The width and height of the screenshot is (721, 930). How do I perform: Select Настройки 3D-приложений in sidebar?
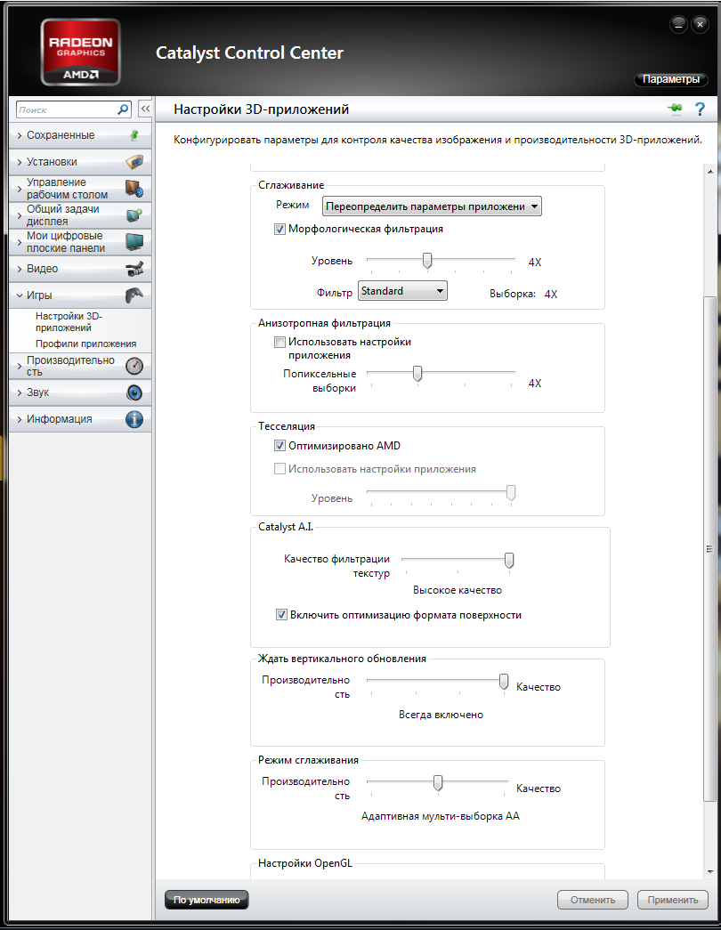(69, 322)
